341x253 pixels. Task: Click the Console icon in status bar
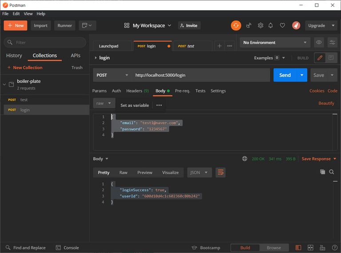58,248
